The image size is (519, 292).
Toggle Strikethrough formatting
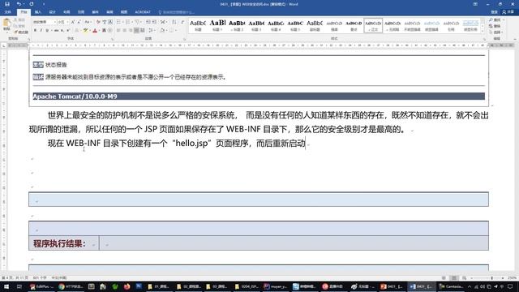pos(56,31)
